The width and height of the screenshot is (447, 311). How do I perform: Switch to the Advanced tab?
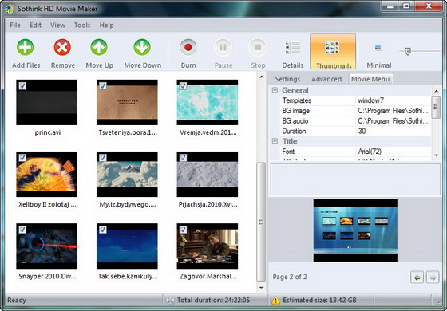coord(326,79)
